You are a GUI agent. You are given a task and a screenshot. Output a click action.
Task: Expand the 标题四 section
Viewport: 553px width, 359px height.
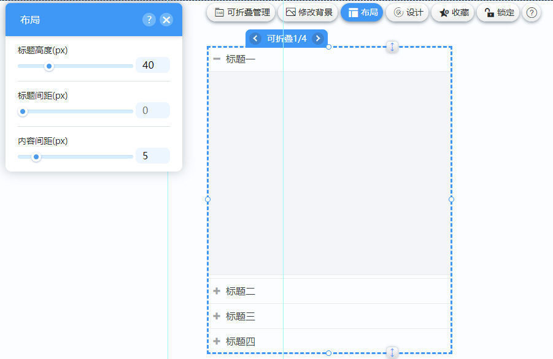tap(217, 341)
